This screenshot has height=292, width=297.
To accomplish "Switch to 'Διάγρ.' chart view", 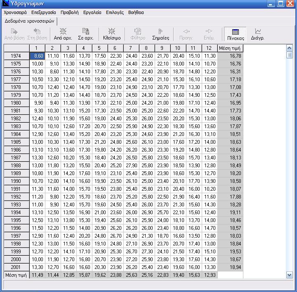I will (257, 34).
